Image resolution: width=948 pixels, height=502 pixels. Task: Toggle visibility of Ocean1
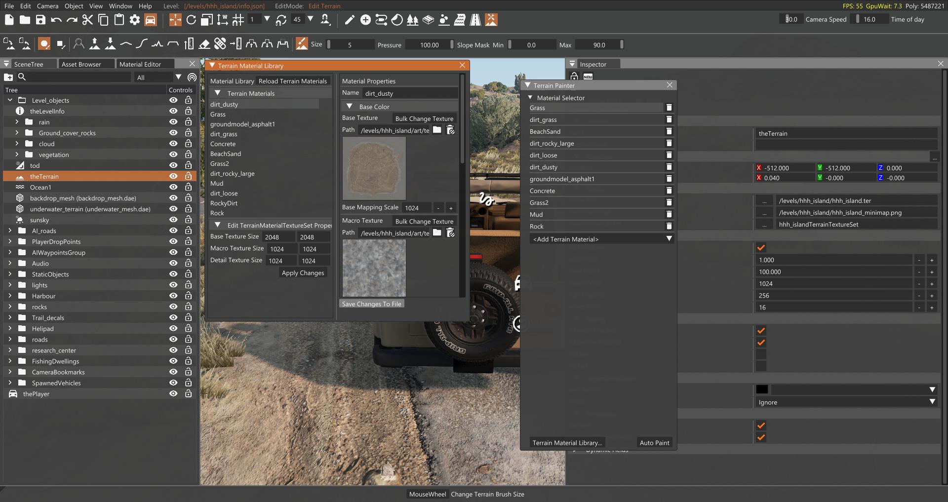click(x=173, y=187)
